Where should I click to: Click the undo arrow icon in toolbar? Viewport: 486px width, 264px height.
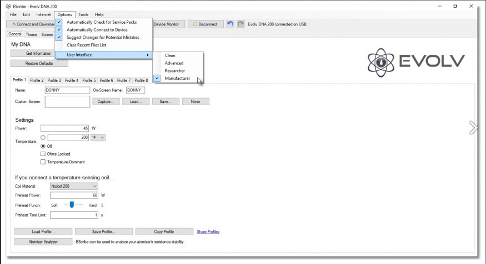point(230,24)
